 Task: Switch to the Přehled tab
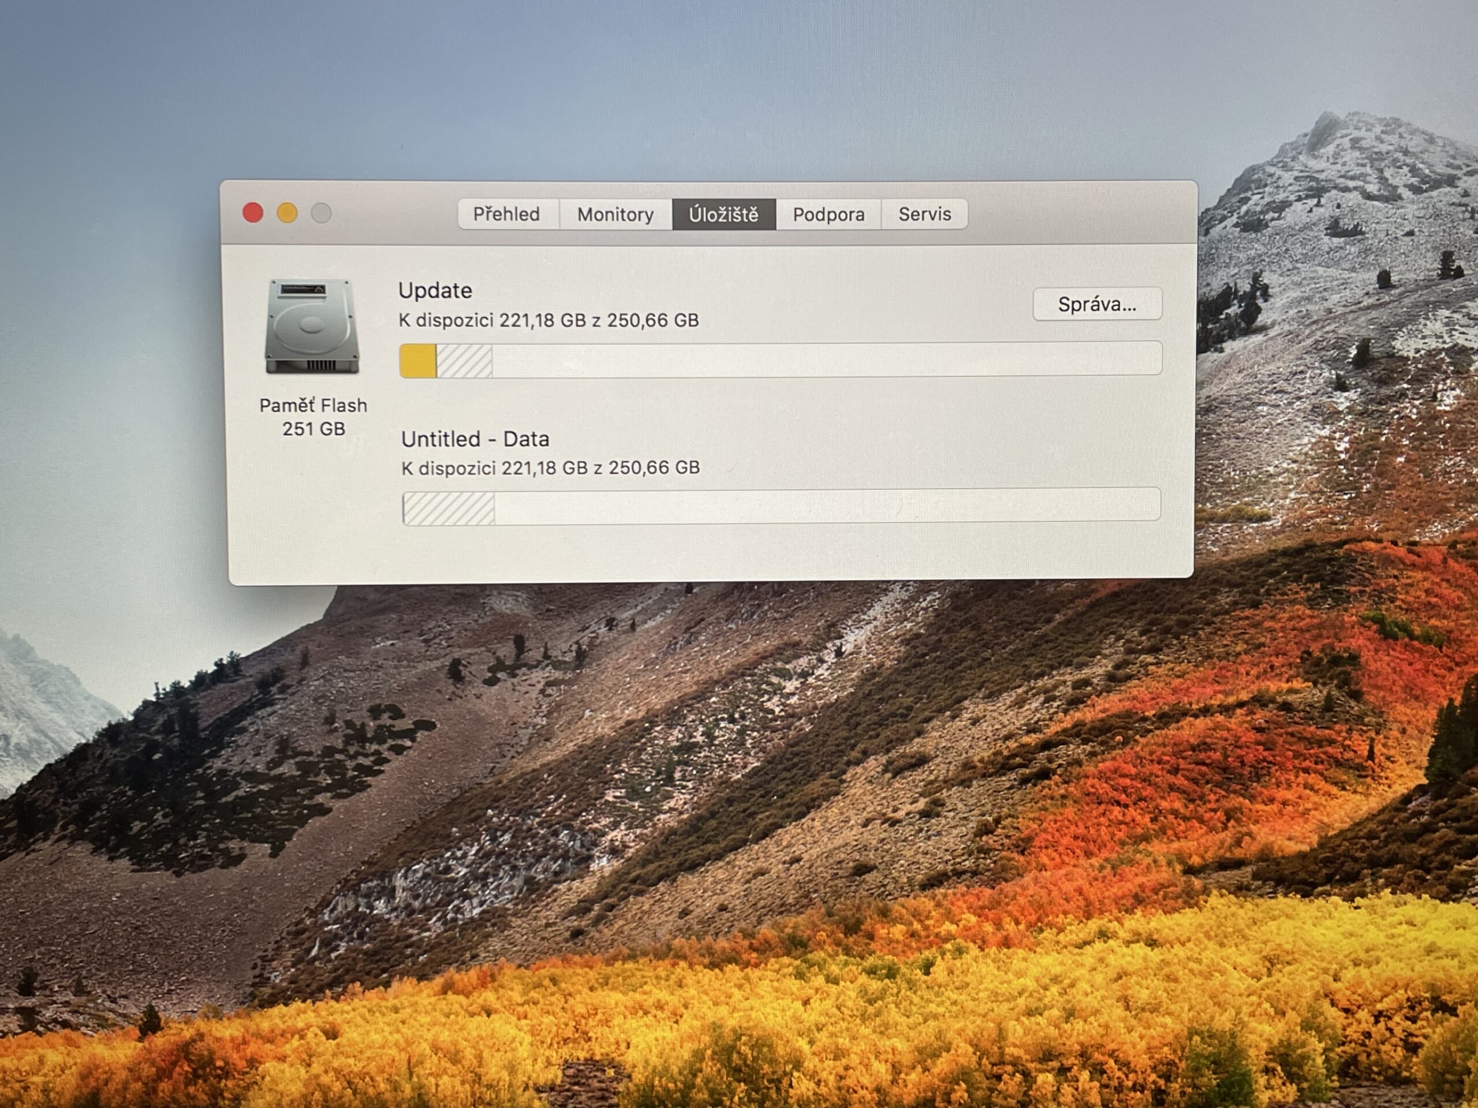506,215
